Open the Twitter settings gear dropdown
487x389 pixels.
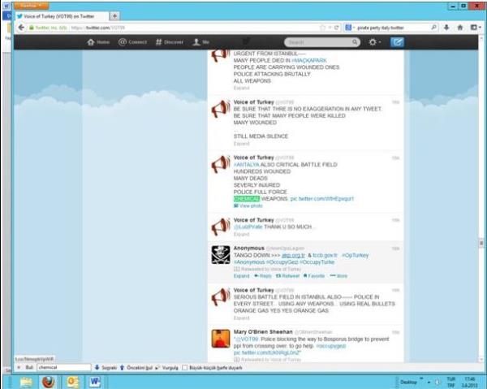(x=374, y=41)
